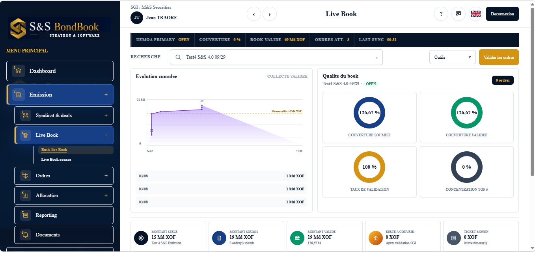The height and width of the screenshot is (253, 535).
Task: Click the Reste a Couvrir arrow icon
Action: (x=375, y=238)
